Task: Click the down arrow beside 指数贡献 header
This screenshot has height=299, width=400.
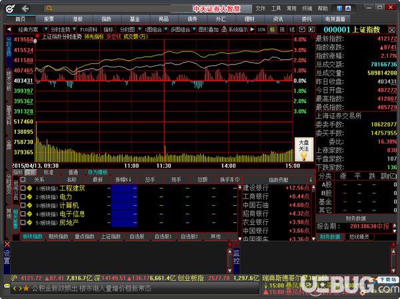Action: coord(311,180)
